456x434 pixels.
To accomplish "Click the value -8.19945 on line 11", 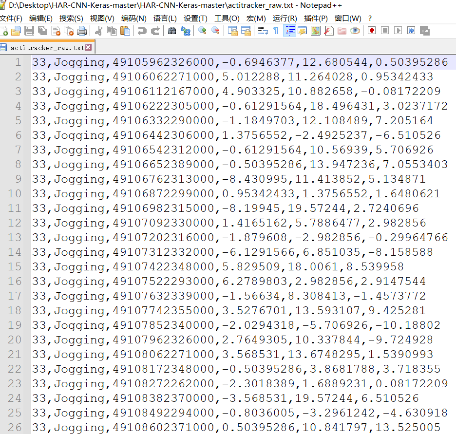I will [251, 208].
